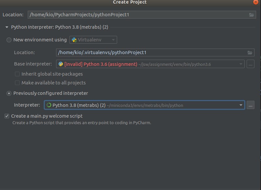The width and height of the screenshot is (261, 190).
Task: Select the New environment using radio button
Action: pos(9,40)
